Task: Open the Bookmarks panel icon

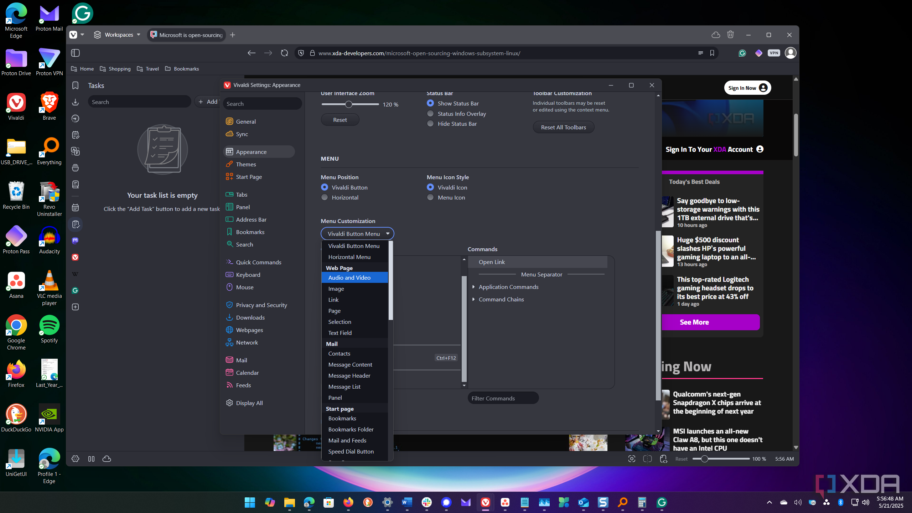Action: [x=75, y=85]
